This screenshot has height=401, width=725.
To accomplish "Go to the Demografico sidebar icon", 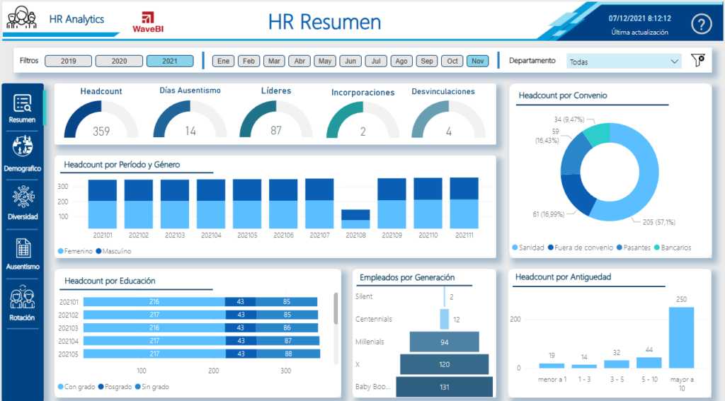I will tap(22, 147).
